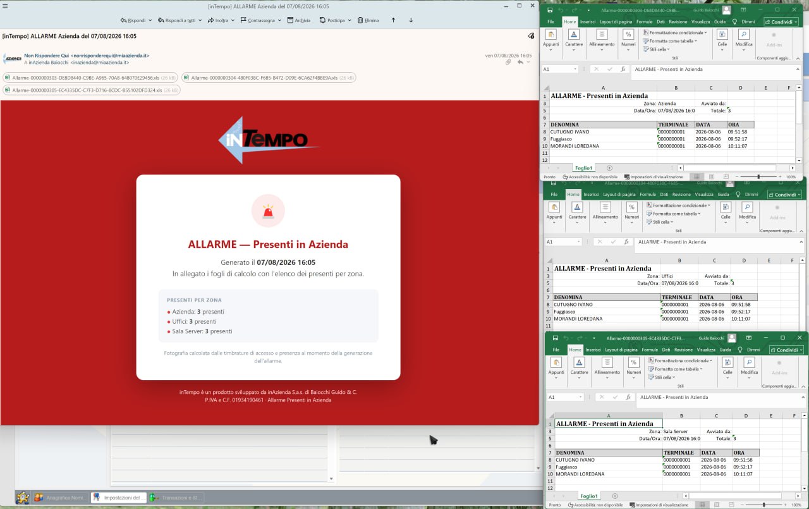This screenshot has height=509, width=809.
Task: Open the Formule tab in the Allarme-0000000303 window
Action: pos(644,21)
